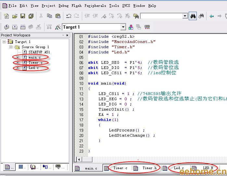
Task: Switch to the main.c editor tab
Action: coord(88,168)
